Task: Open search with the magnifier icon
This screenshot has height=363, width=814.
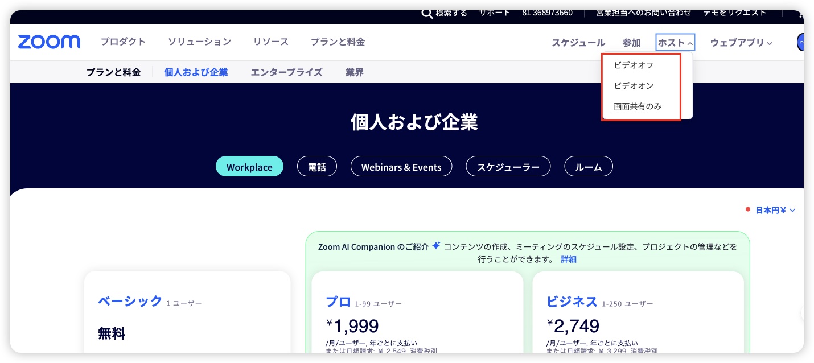Action: [x=427, y=13]
